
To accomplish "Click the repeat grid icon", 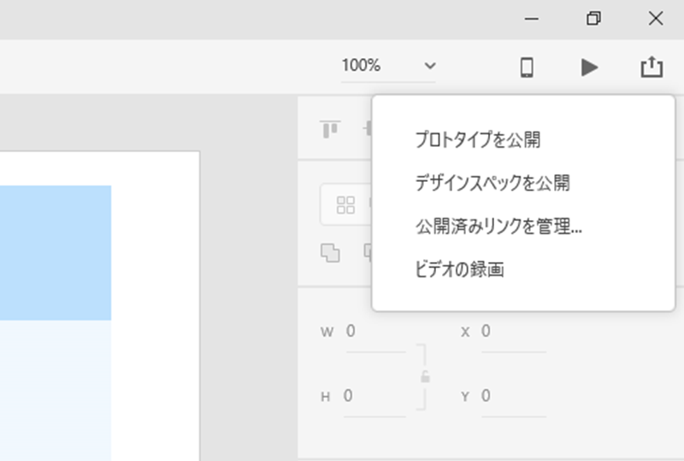I will coord(345,205).
